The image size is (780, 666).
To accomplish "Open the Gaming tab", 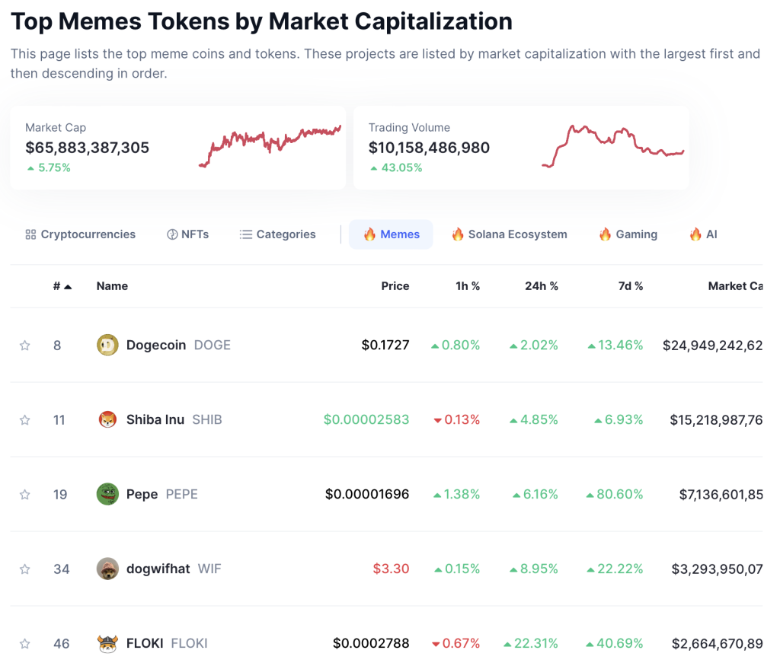I will tap(628, 234).
